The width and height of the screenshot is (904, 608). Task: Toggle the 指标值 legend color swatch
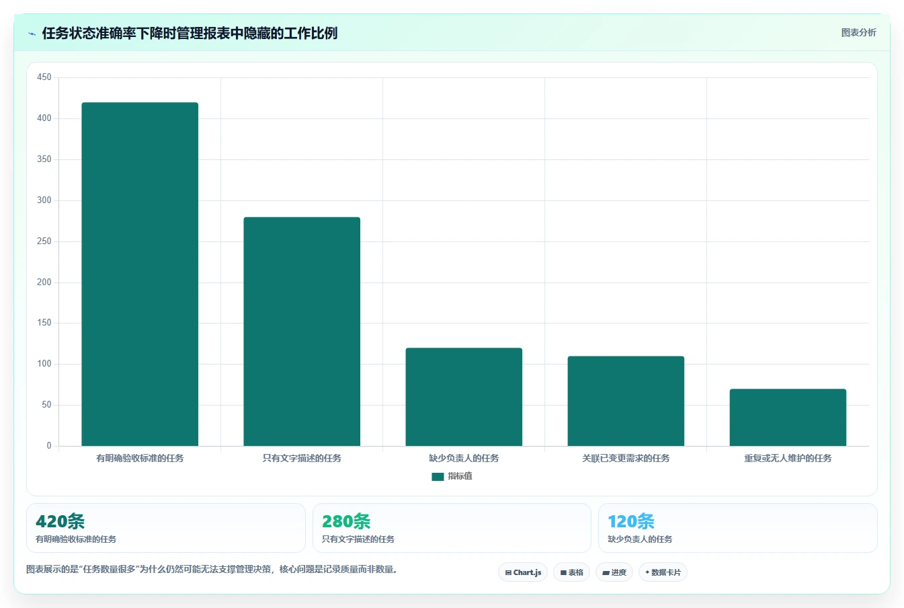pyautogui.click(x=438, y=476)
